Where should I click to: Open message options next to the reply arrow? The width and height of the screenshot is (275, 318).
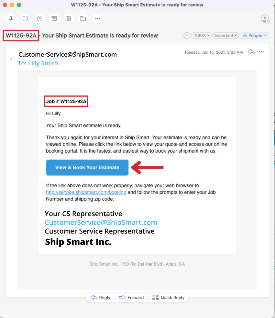[x=261, y=52]
